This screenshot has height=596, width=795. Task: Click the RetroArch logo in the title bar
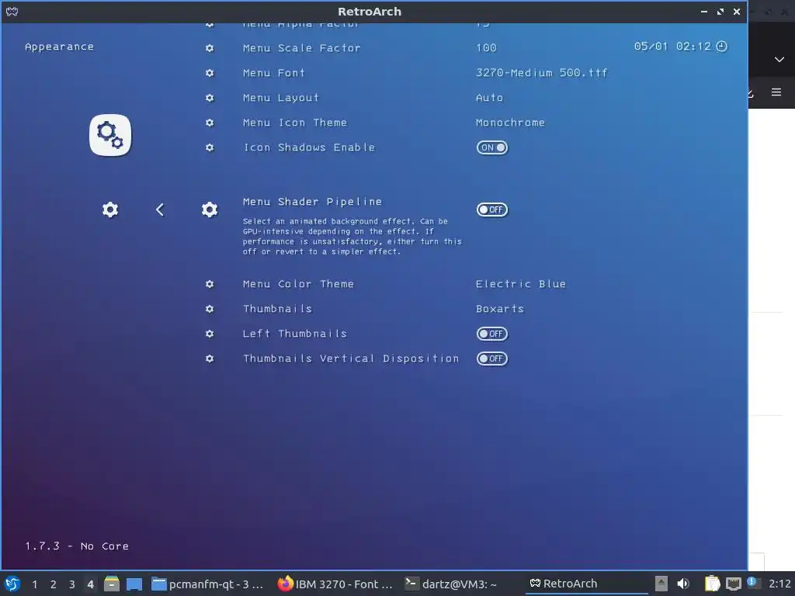[12, 11]
